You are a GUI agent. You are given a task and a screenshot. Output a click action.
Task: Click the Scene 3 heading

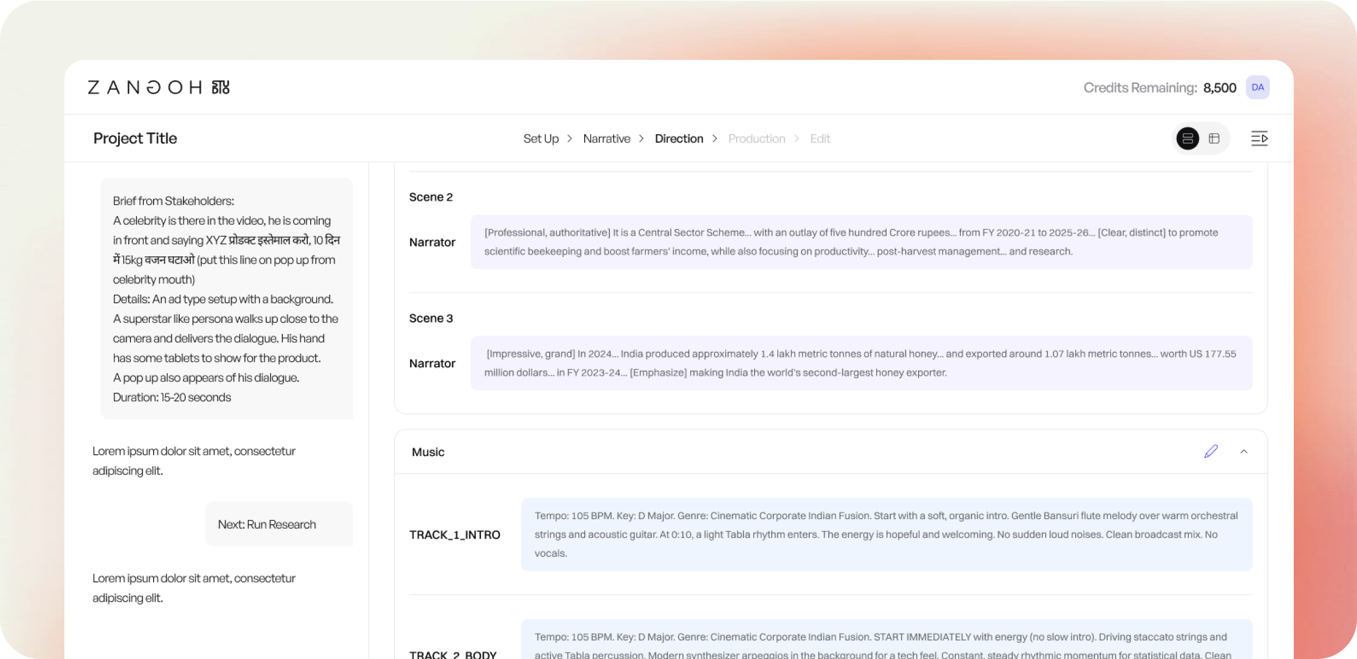[431, 318]
